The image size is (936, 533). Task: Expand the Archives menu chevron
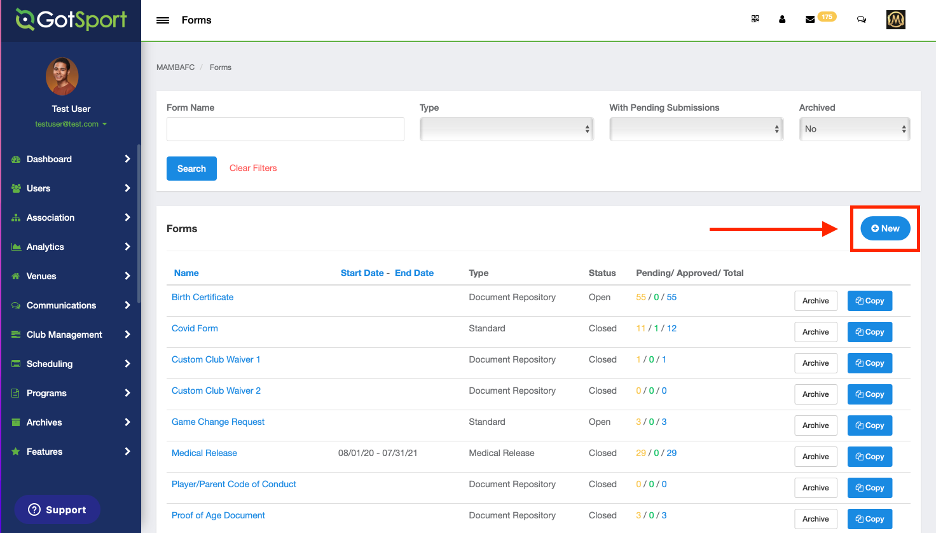coord(127,422)
